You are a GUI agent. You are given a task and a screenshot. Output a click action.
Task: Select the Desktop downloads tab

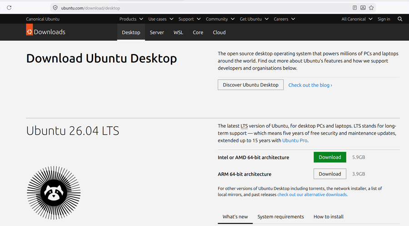131,32
